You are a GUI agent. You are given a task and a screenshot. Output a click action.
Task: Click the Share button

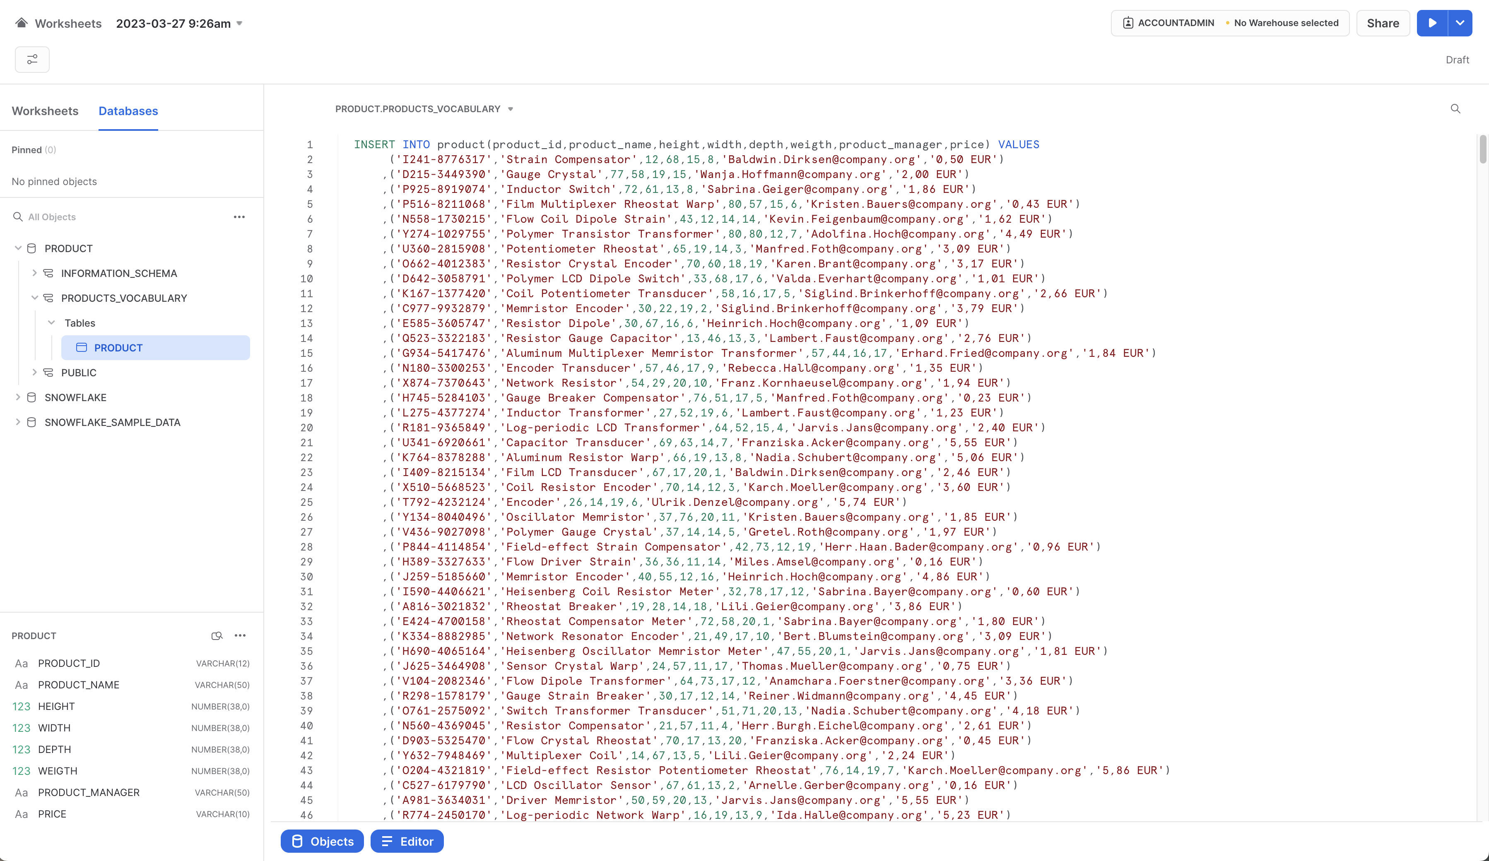(1383, 23)
